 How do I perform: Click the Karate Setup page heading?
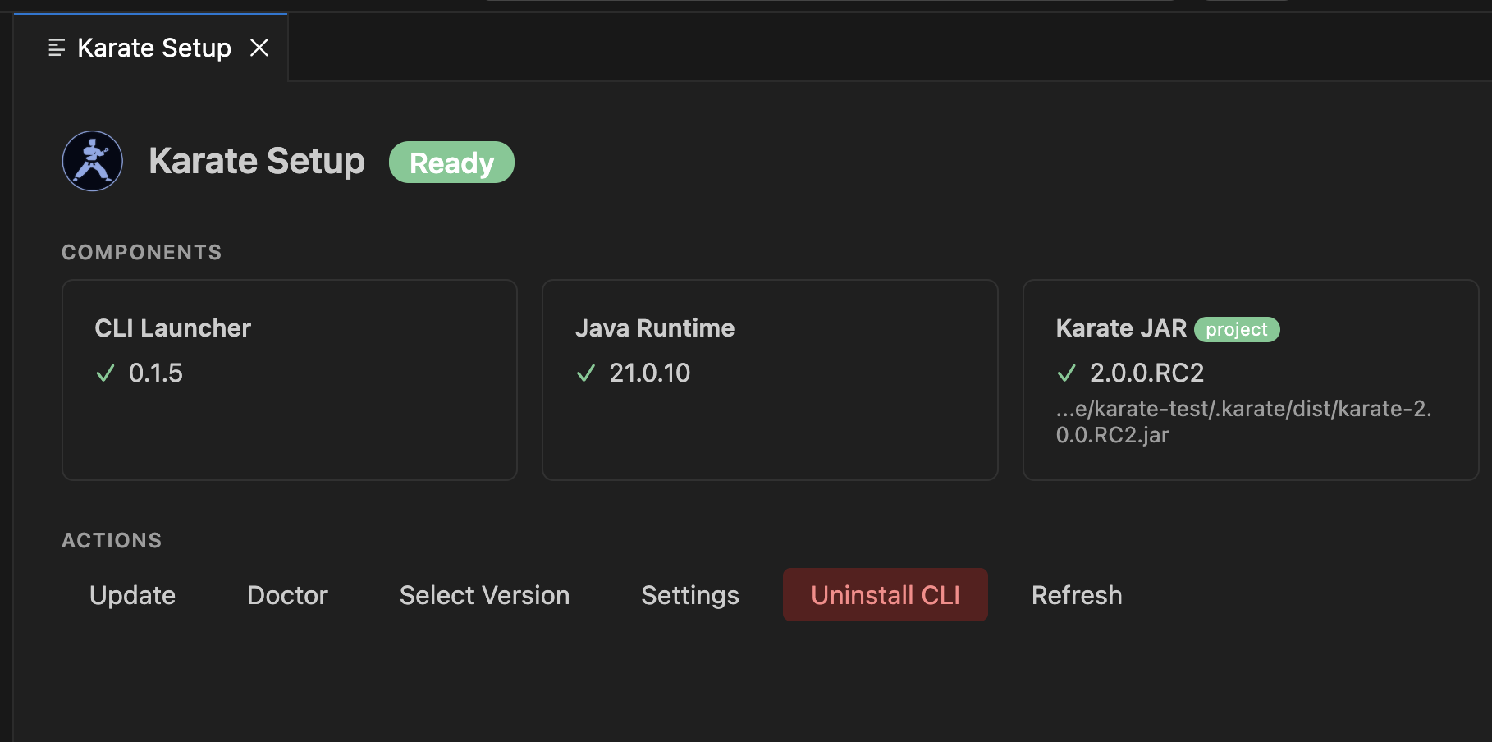(257, 162)
